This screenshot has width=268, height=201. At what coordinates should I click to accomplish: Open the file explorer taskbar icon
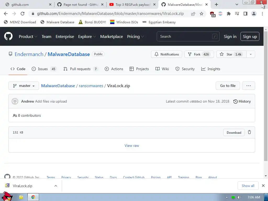click(x=21, y=197)
